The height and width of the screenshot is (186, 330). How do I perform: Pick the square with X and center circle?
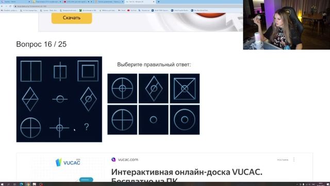[185, 88]
